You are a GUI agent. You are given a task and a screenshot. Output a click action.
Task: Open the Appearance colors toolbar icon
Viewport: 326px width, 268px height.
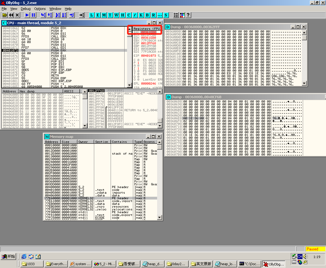click(x=182, y=15)
